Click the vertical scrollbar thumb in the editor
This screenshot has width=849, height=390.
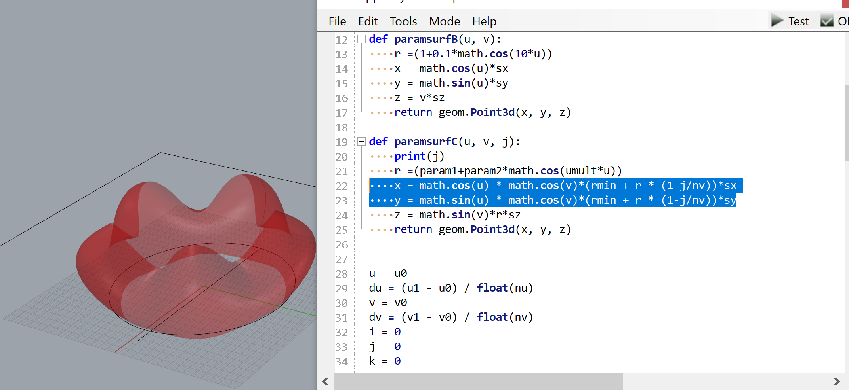point(847,123)
